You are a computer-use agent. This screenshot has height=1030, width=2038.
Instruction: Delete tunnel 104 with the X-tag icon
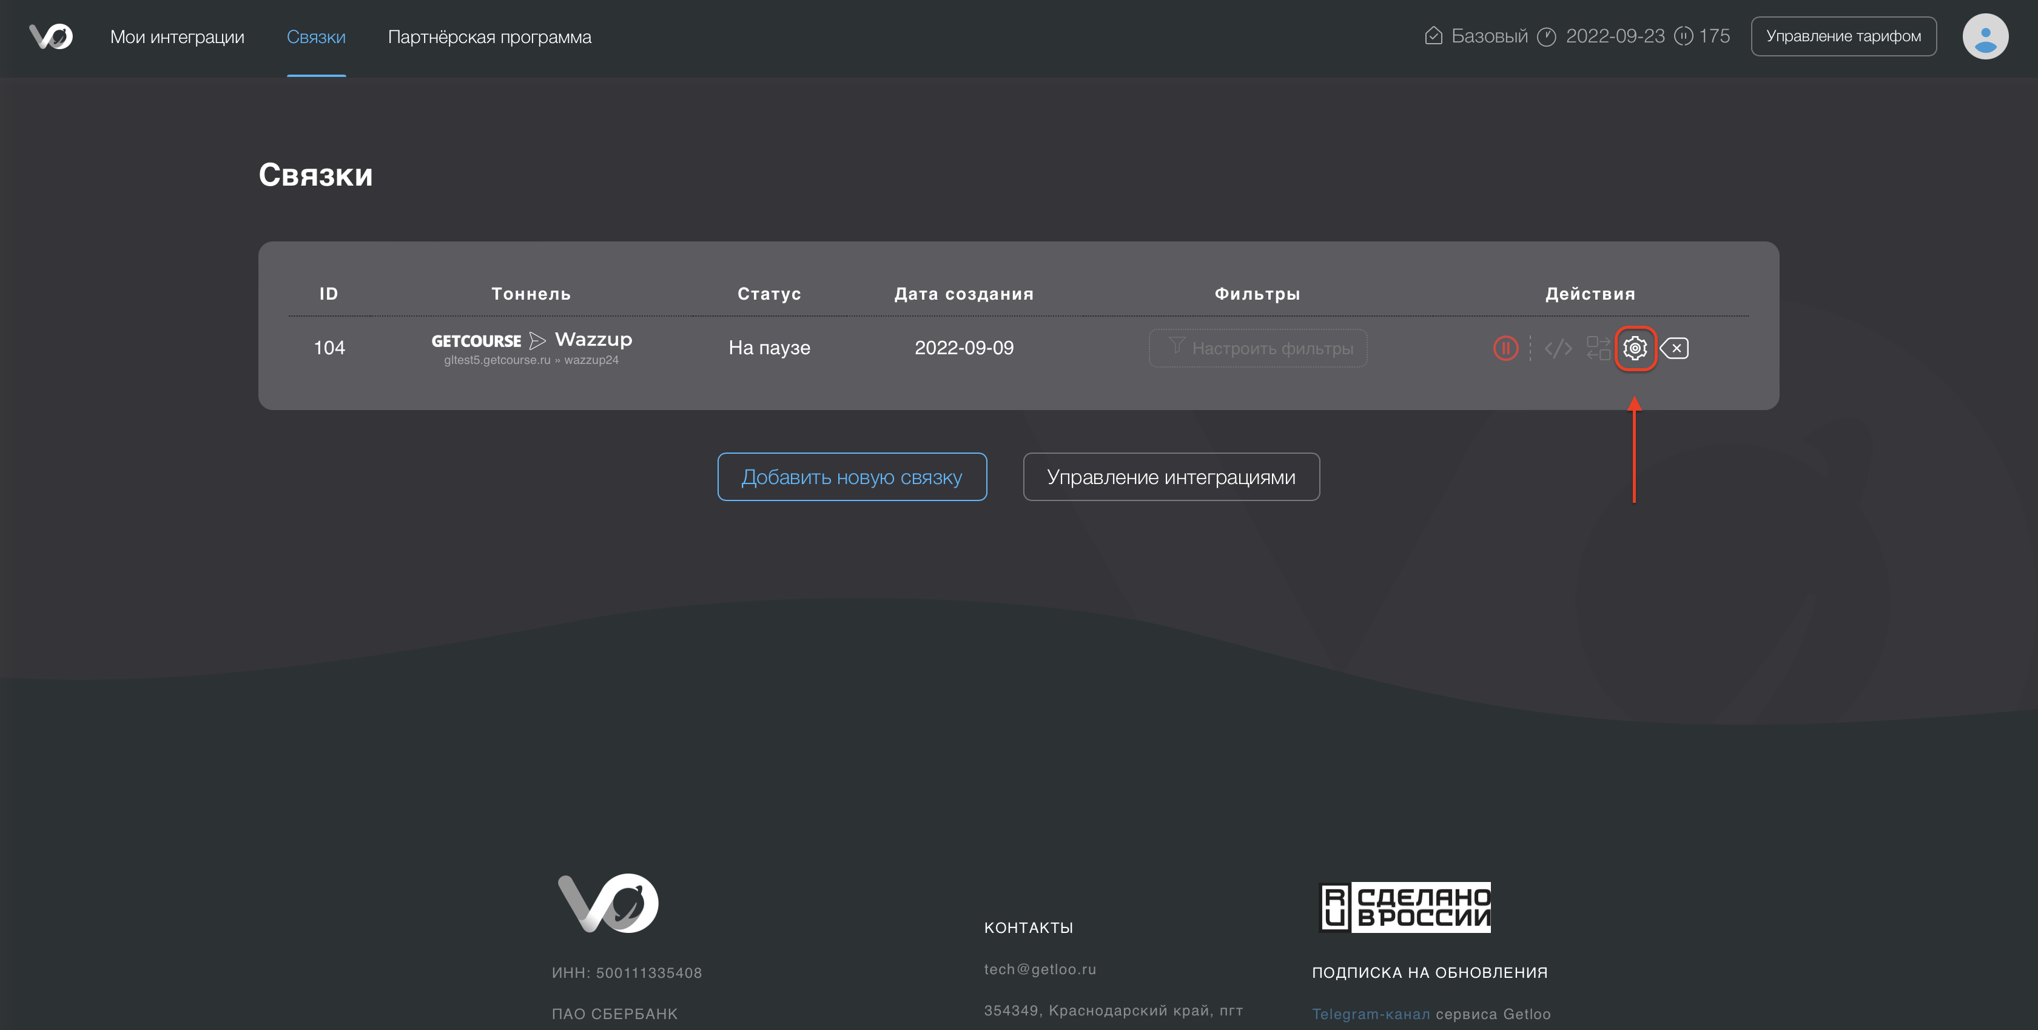click(x=1675, y=348)
